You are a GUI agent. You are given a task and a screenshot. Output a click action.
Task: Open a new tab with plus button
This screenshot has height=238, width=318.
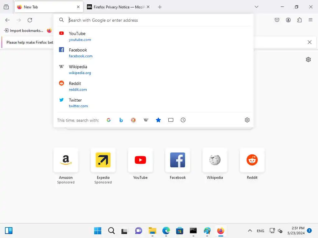[160, 7]
